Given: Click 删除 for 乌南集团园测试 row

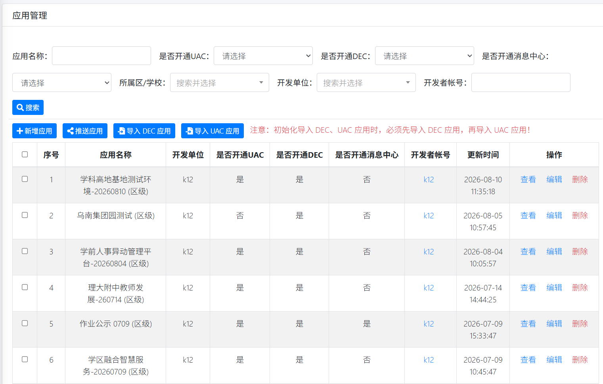Looking at the screenshot, I should pyautogui.click(x=580, y=216).
